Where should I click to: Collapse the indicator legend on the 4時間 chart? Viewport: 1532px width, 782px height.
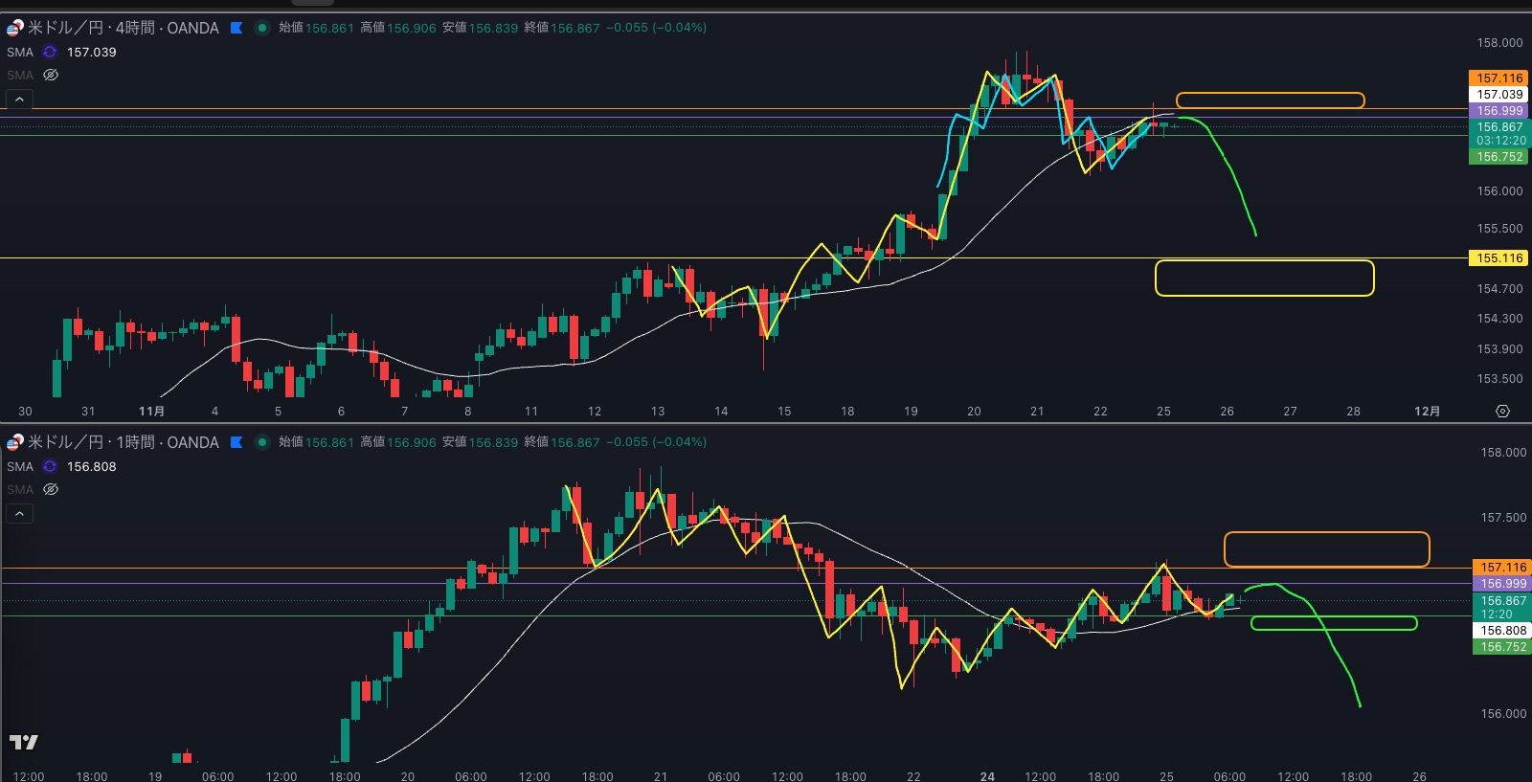click(x=19, y=99)
